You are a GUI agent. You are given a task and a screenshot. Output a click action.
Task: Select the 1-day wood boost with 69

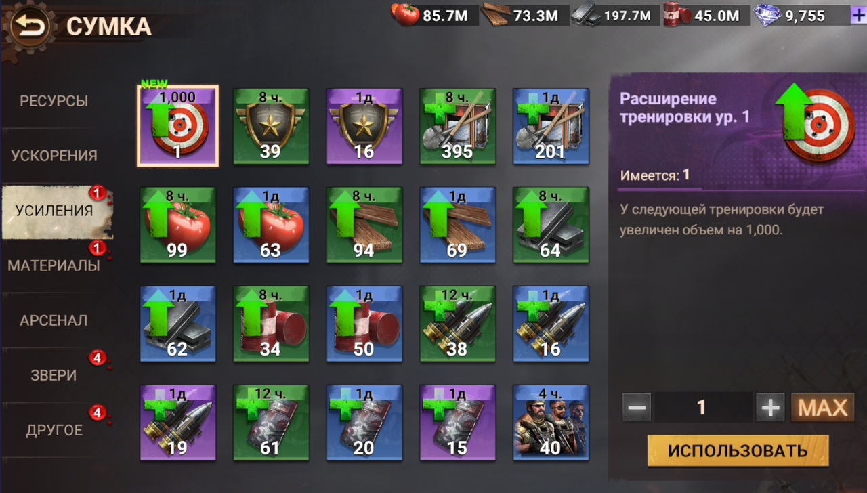(457, 225)
